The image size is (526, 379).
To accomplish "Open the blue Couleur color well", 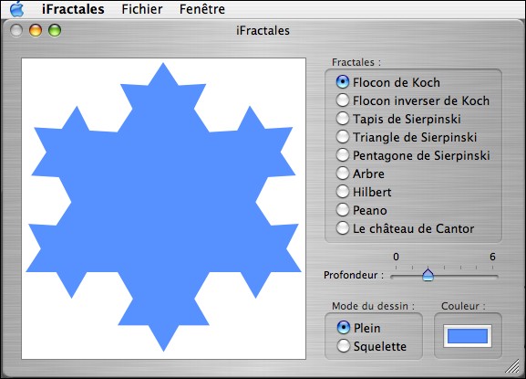I will tap(468, 336).
